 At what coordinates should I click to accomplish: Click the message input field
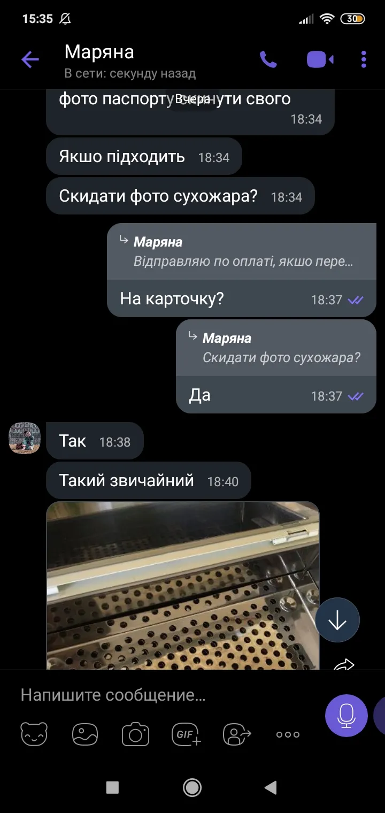(x=166, y=695)
